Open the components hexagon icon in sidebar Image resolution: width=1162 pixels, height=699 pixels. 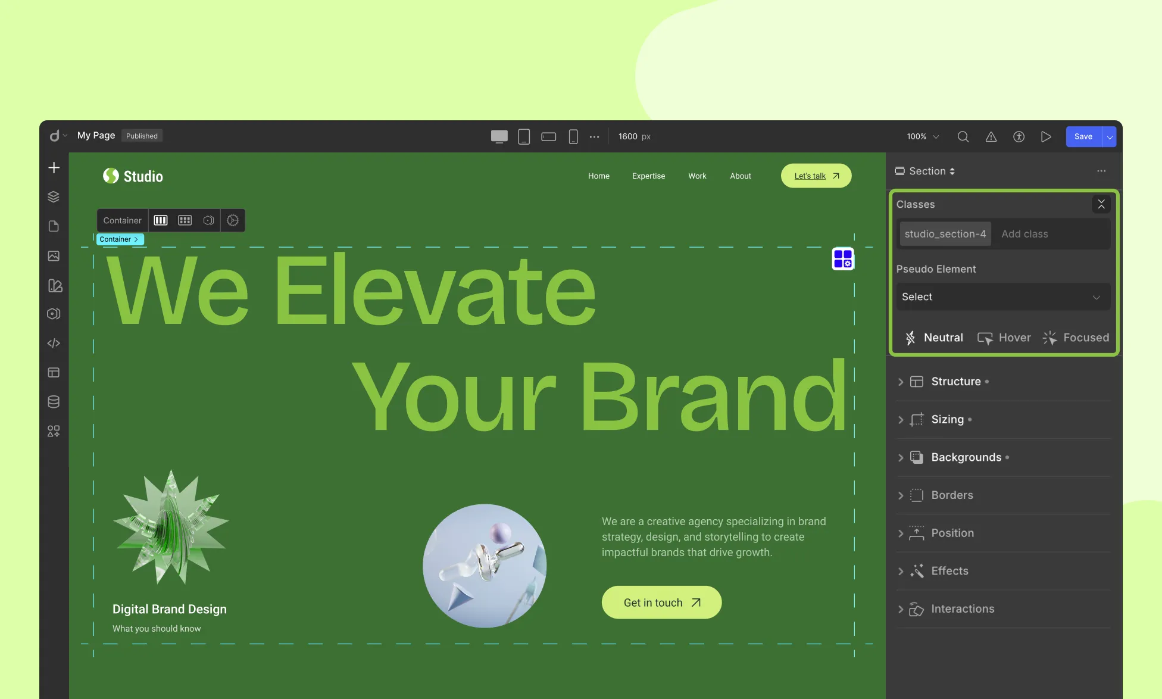point(54,314)
